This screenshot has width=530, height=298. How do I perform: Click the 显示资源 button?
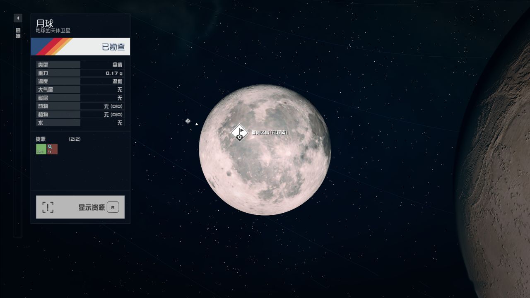coord(80,207)
